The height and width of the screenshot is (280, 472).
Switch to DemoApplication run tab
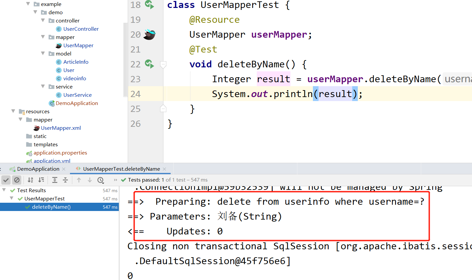(x=38, y=169)
